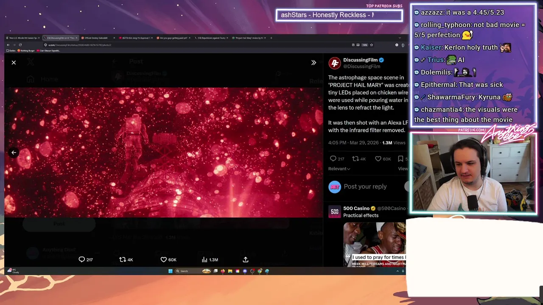Launch Firefox from the taskbar

(223, 271)
